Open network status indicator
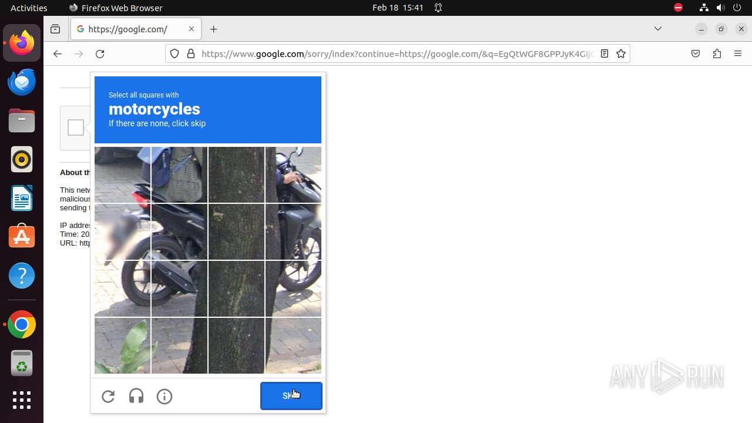The width and height of the screenshot is (752, 423). [704, 8]
